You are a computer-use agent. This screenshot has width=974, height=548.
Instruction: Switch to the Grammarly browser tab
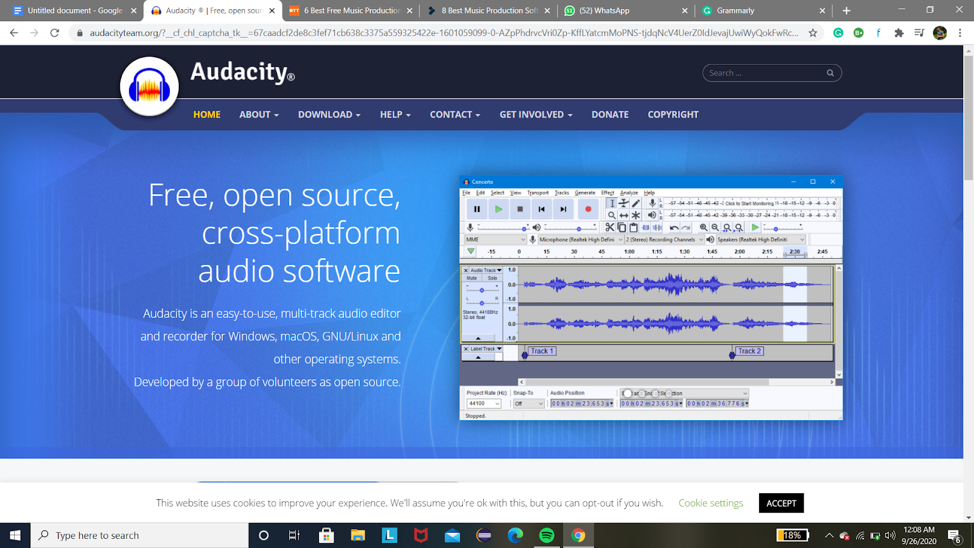pos(764,10)
